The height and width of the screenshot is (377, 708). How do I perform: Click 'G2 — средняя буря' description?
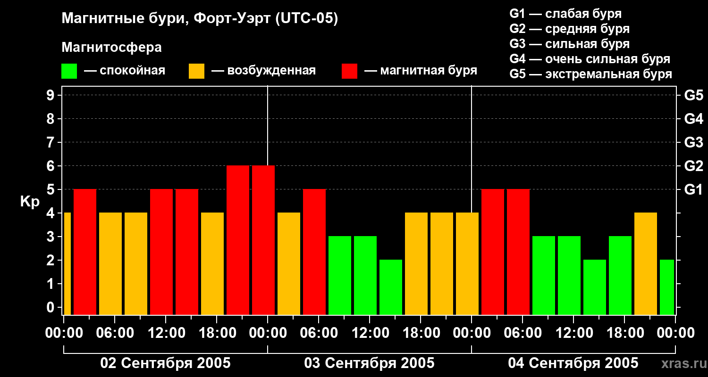(570, 29)
